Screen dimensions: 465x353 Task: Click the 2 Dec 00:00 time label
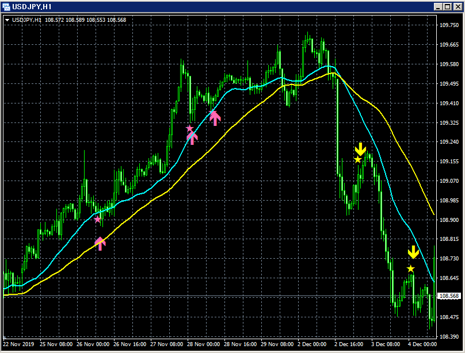312,344
